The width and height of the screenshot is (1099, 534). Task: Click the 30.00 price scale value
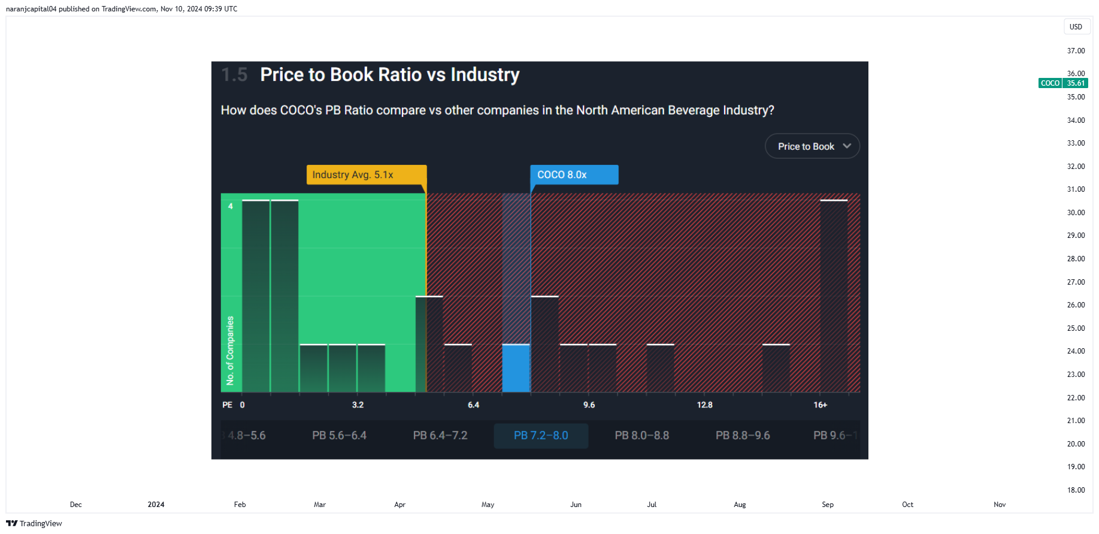(x=1076, y=213)
